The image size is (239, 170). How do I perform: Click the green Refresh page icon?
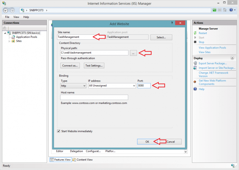(215, 10)
